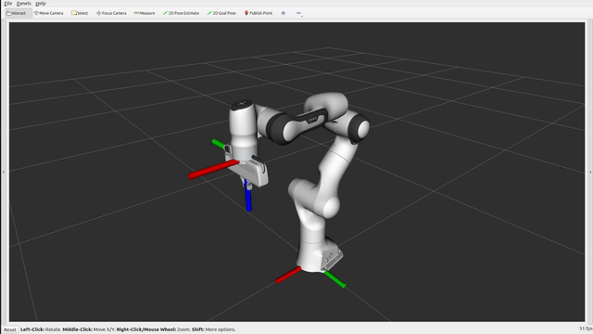Open the Panels menu
This screenshot has width=593, height=334.
24,4
